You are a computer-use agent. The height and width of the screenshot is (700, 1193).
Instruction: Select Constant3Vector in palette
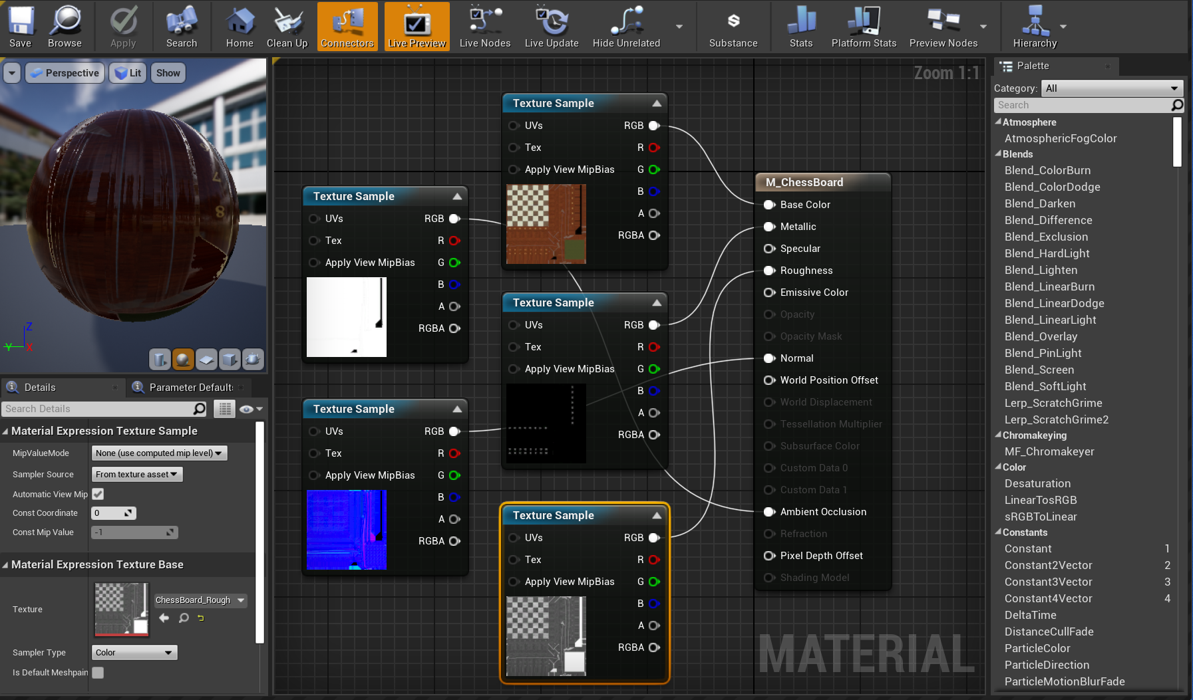[1049, 582]
